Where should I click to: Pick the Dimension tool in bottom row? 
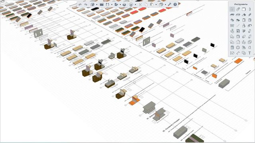pos(232,53)
